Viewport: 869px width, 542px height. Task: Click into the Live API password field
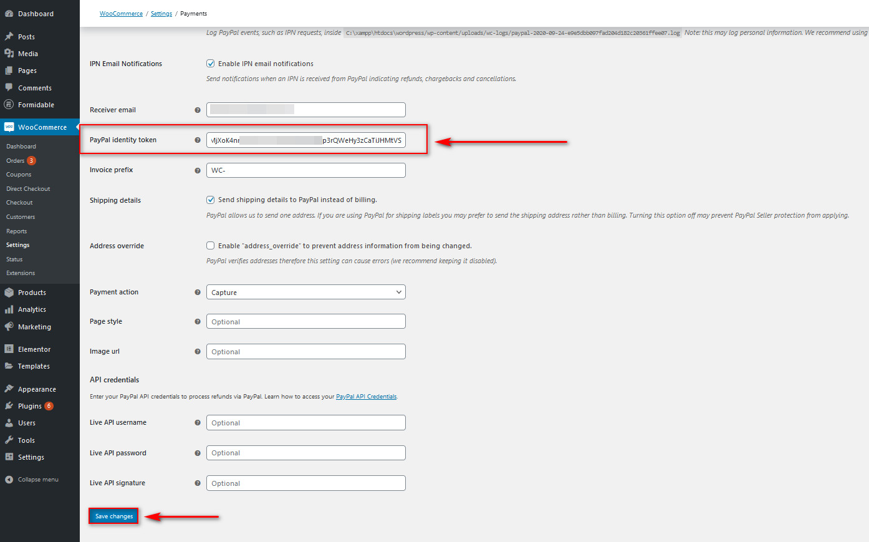pyautogui.click(x=306, y=453)
